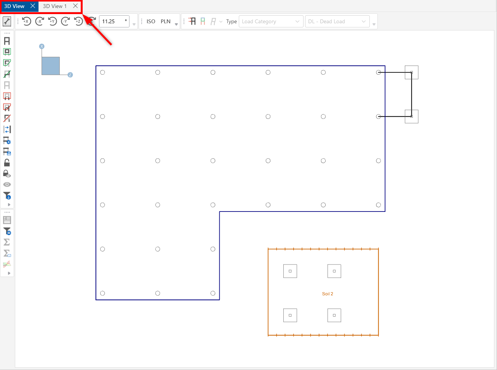This screenshot has width=497, height=370.
Task: Switch to the 3D View 1 tab
Action: (x=55, y=6)
